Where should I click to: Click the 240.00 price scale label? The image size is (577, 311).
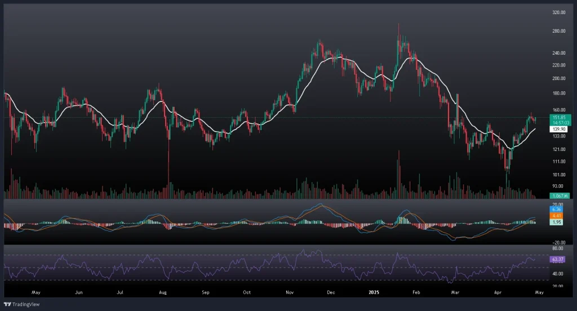tap(559, 54)
